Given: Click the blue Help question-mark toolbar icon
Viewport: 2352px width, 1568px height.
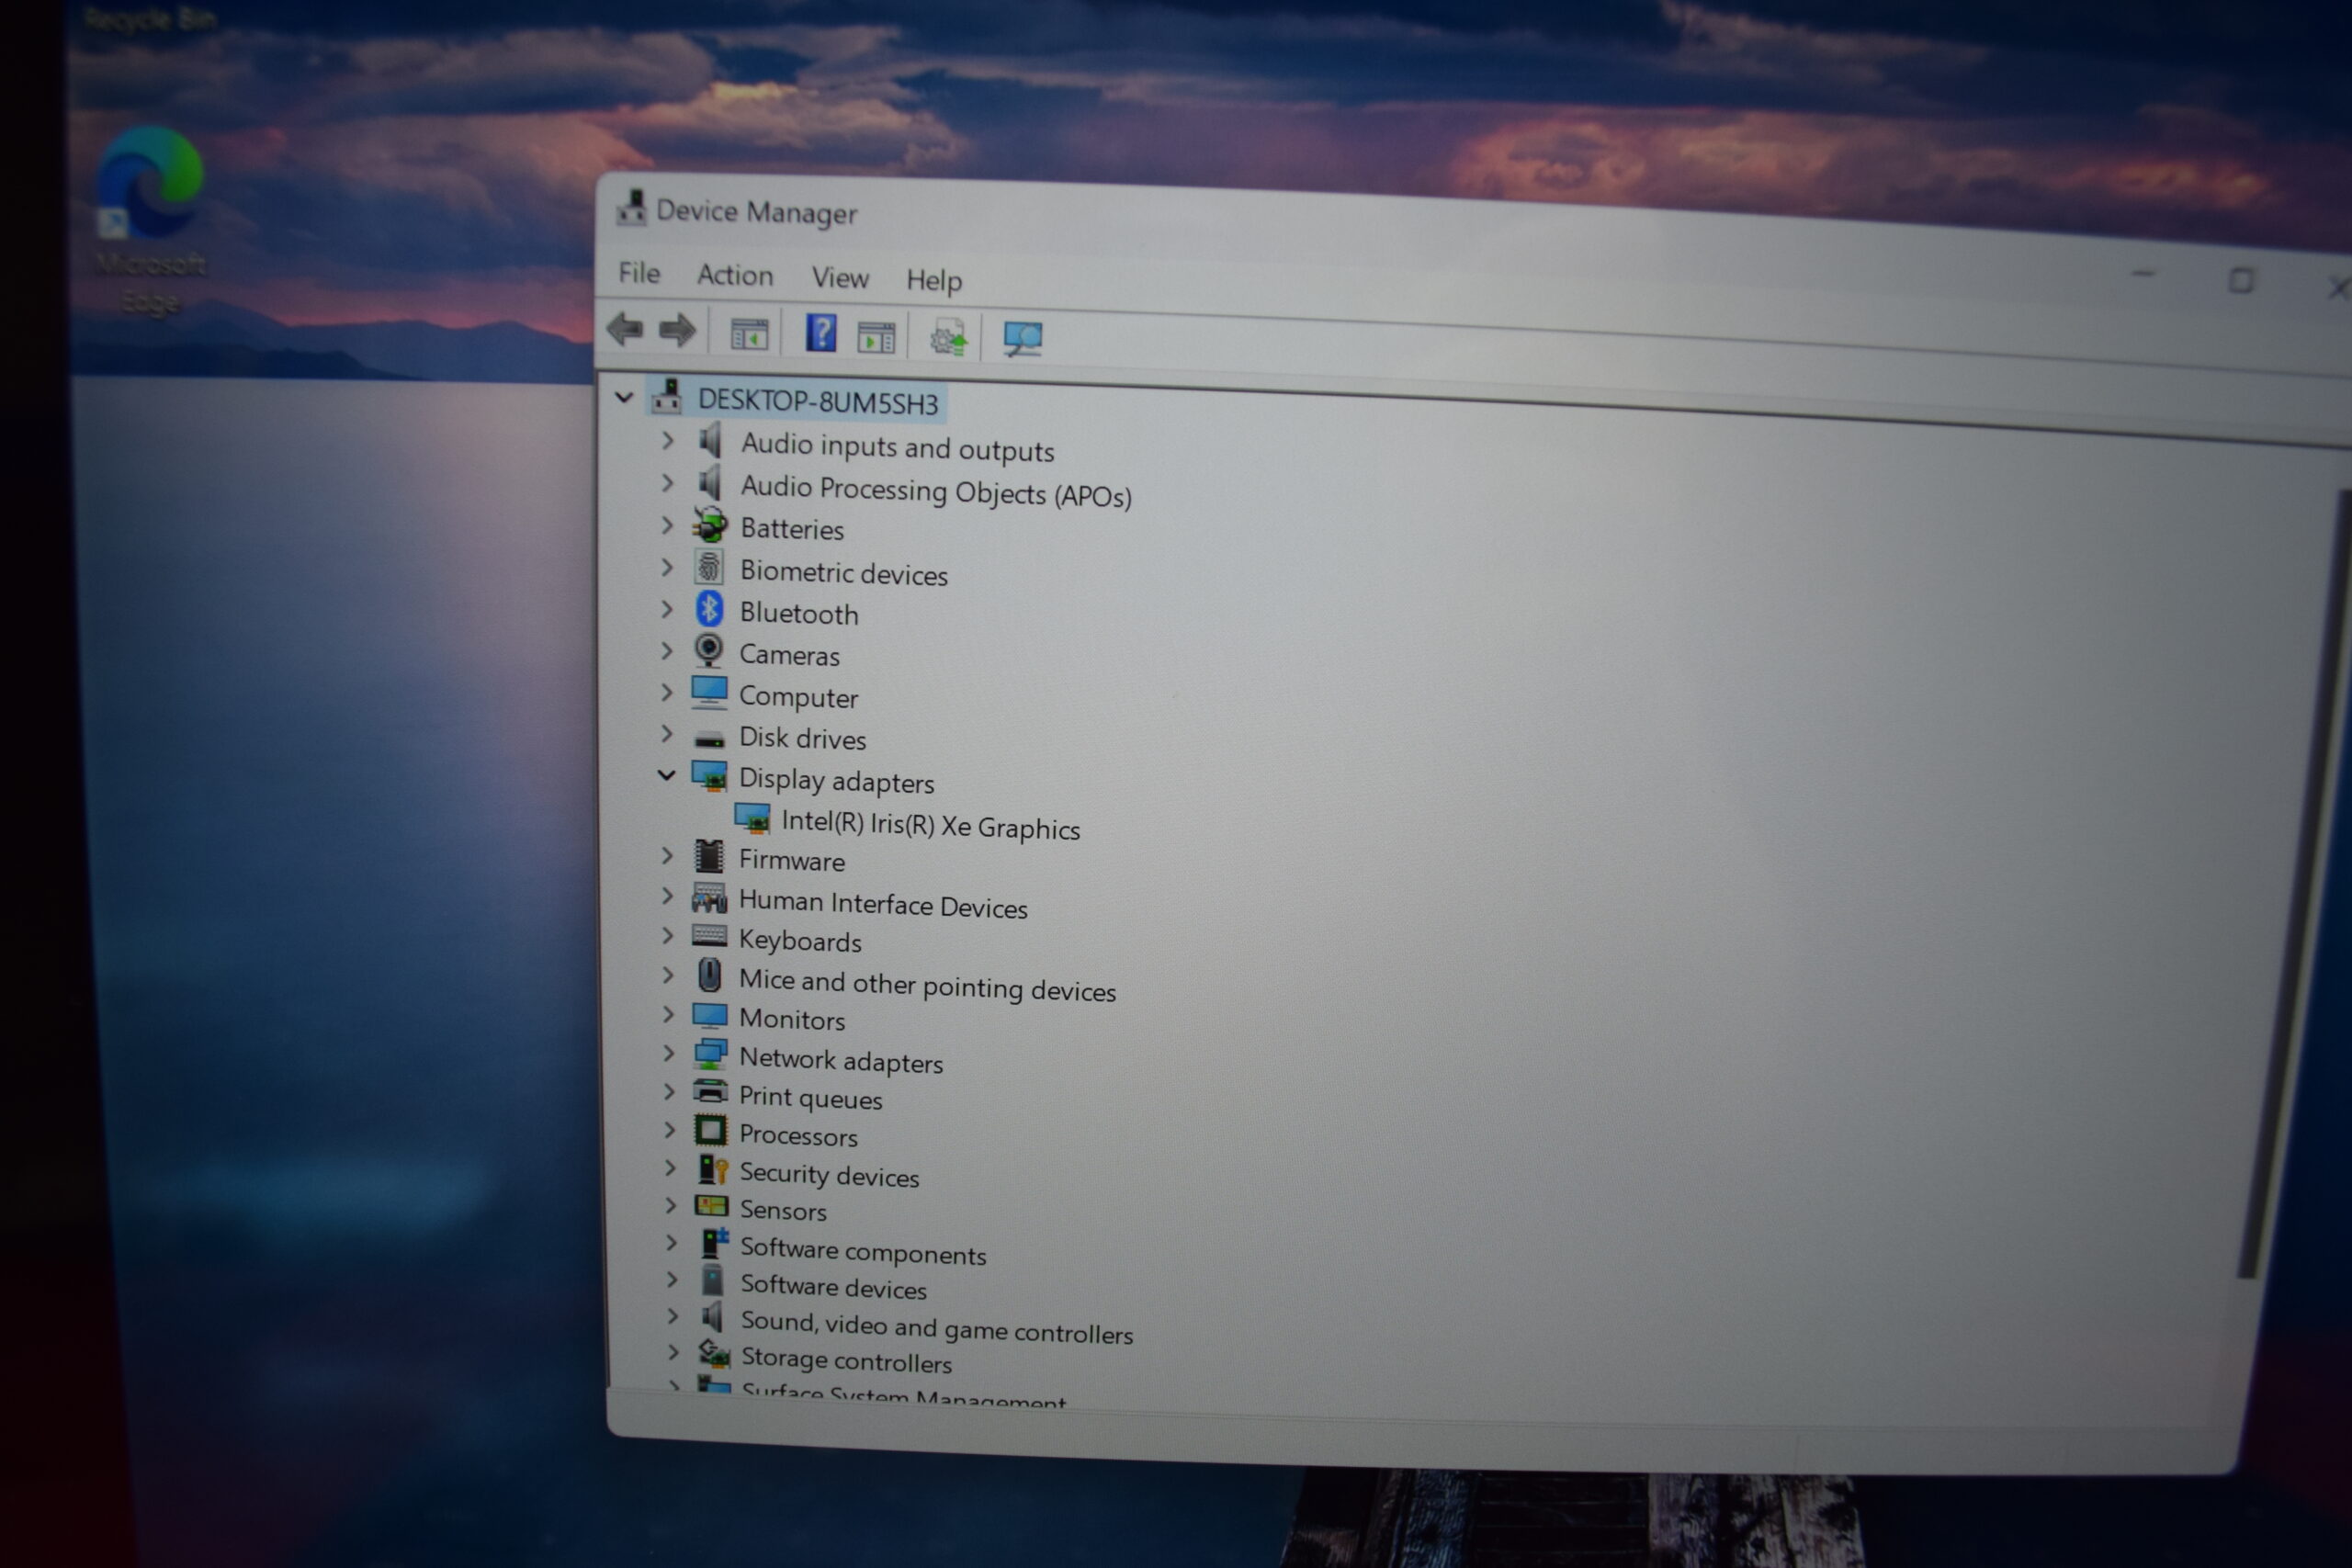Looking at the screenshot, I should click(x=821, y=333).
